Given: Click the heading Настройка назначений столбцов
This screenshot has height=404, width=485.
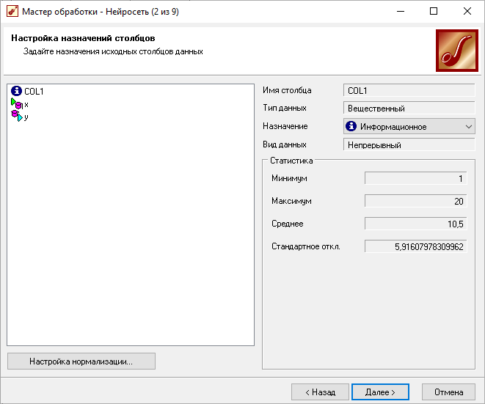Looking at the screenshot, I should (x=83, y=38).
